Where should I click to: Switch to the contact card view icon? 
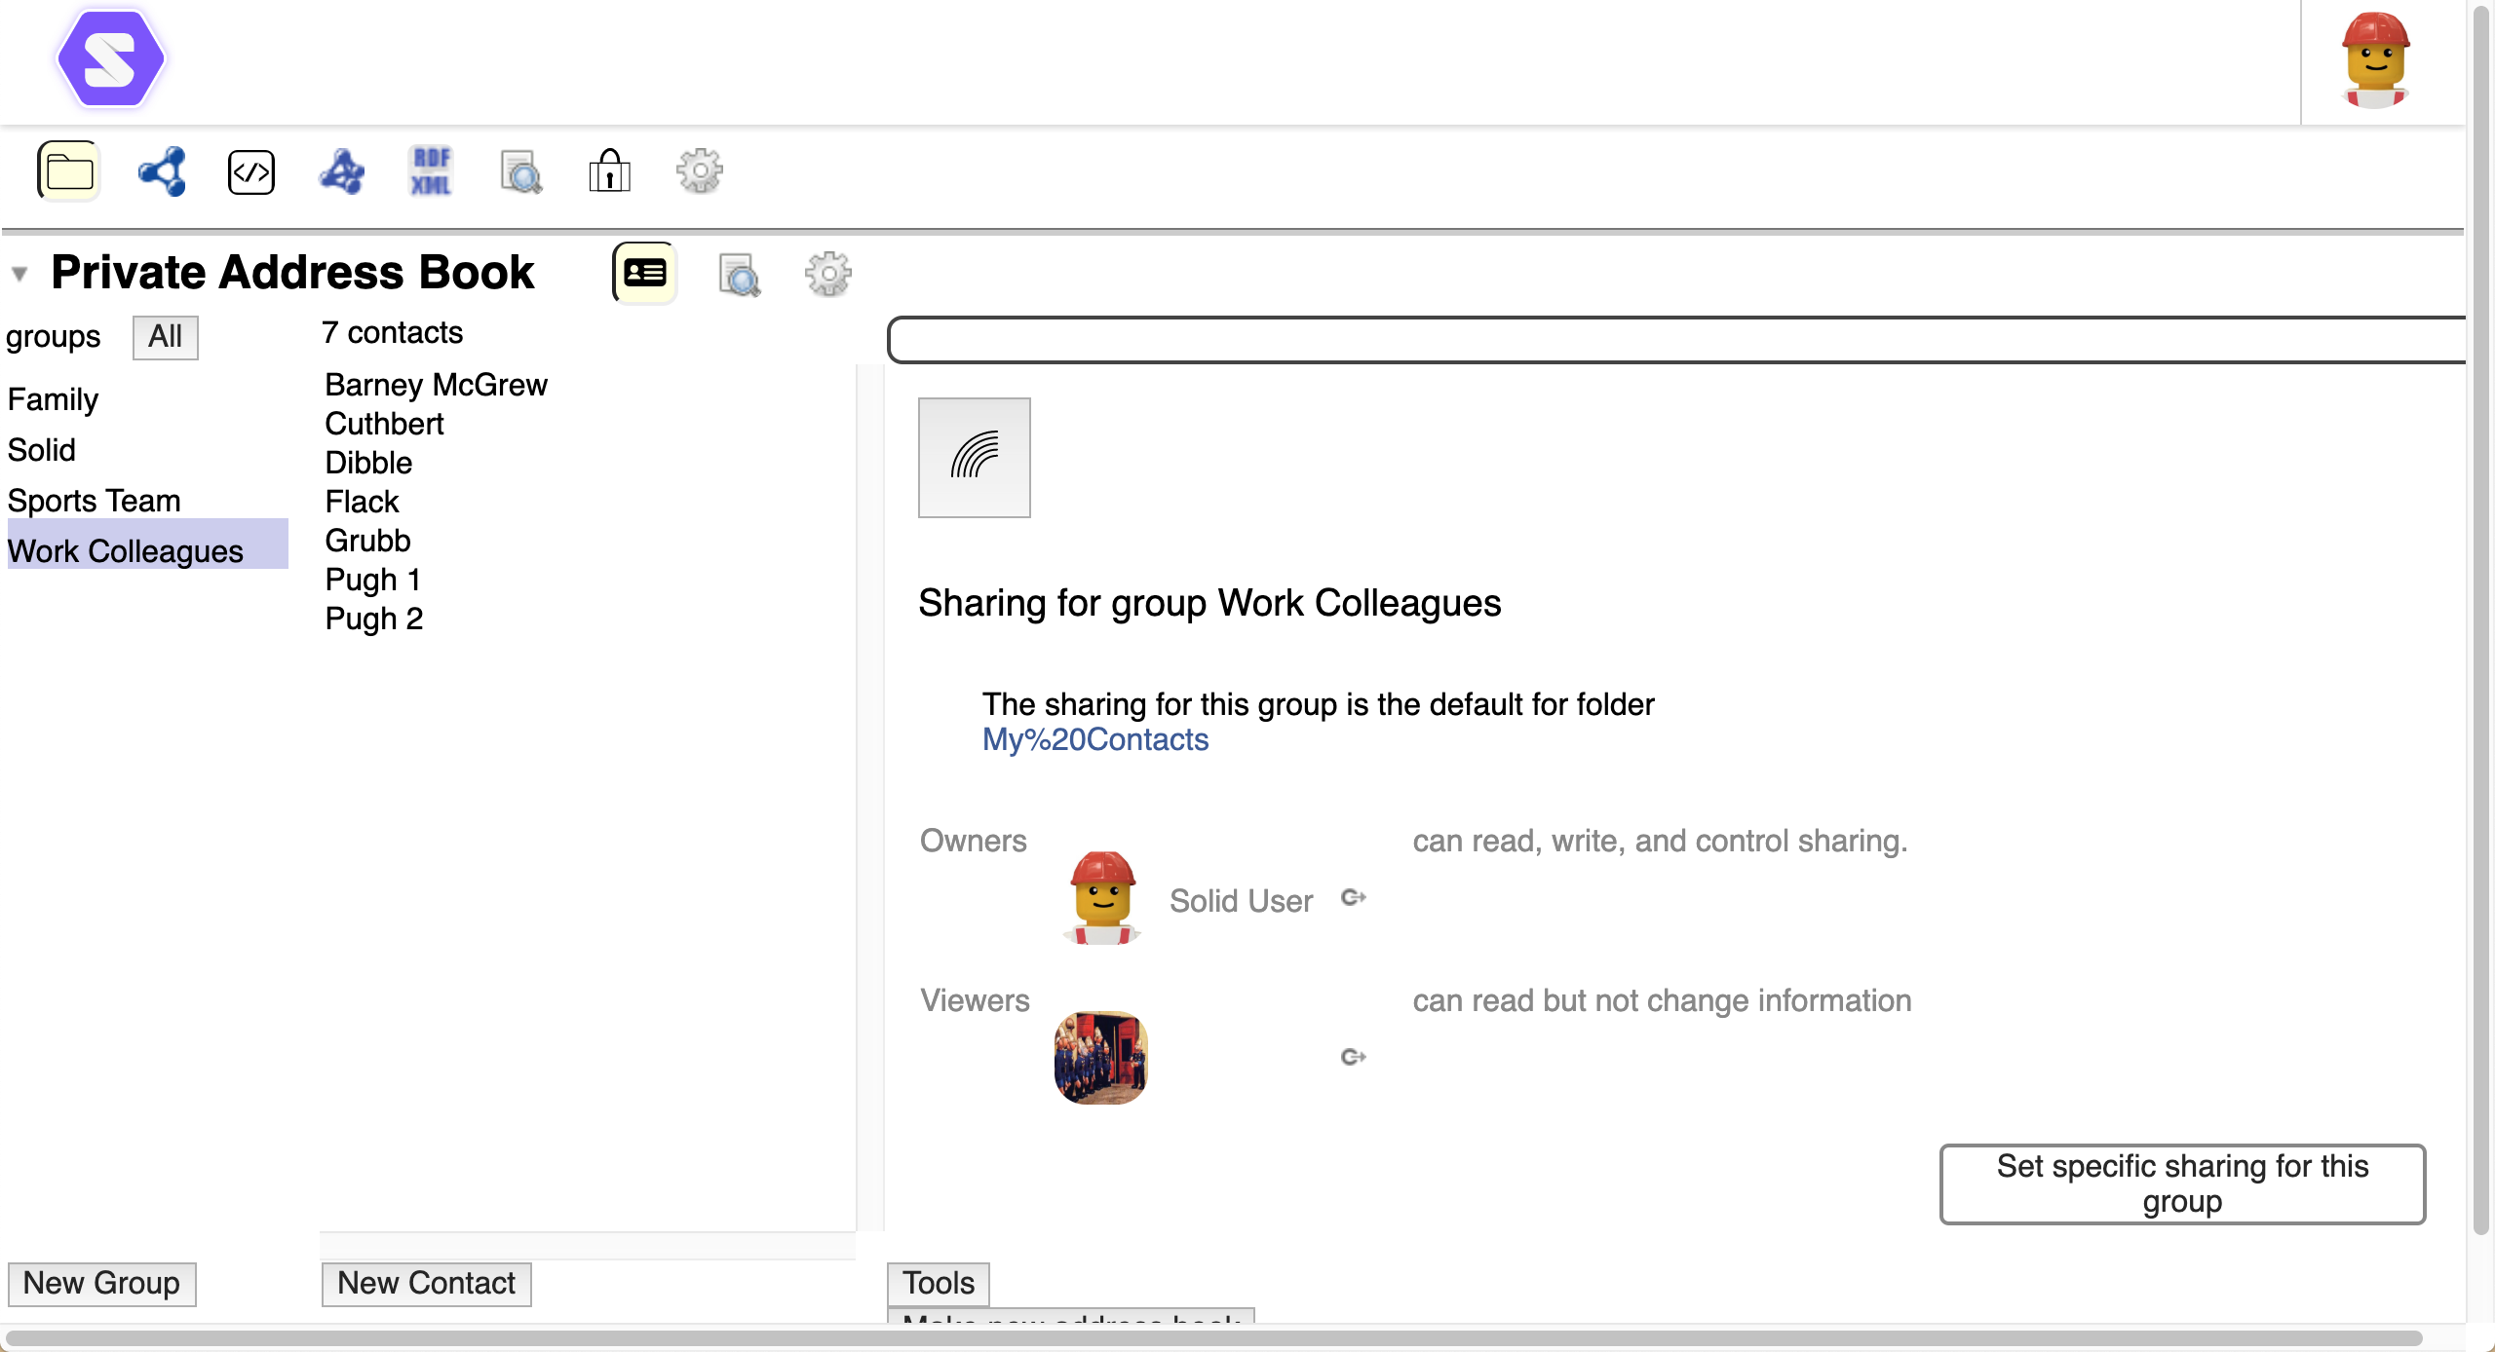coord(643,274)
